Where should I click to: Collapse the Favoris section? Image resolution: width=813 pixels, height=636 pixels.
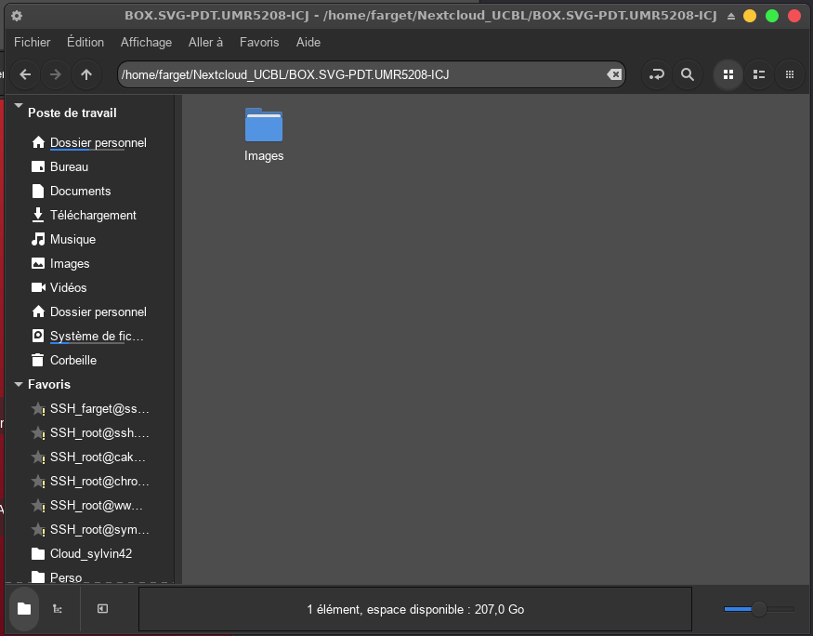pyautogui.click(x=19, y=384)
